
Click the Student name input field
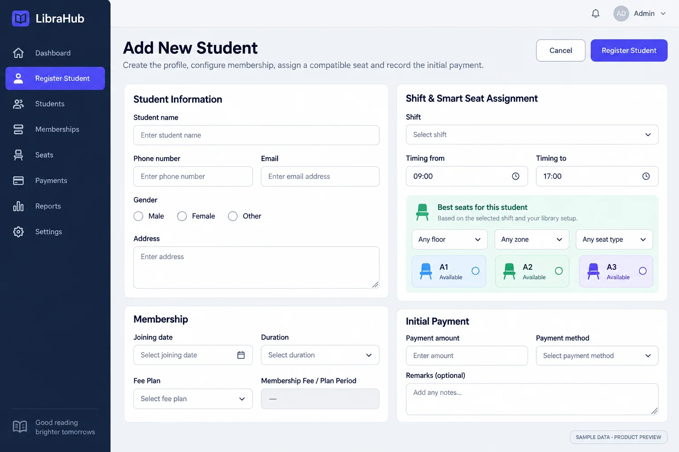coord(256,135)
